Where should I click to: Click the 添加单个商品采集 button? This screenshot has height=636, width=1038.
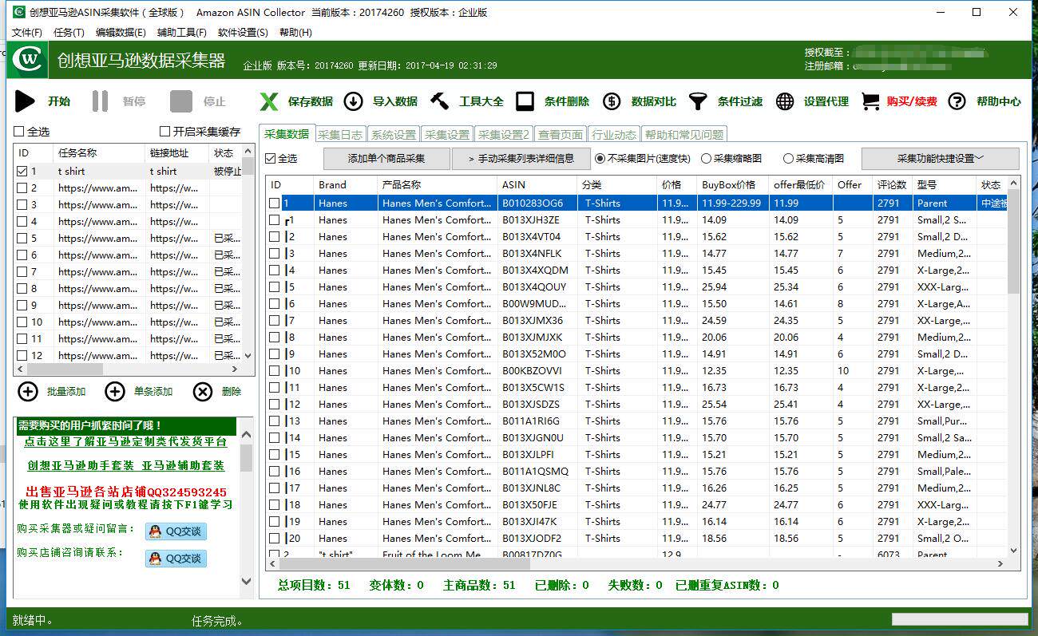(386, 158)
